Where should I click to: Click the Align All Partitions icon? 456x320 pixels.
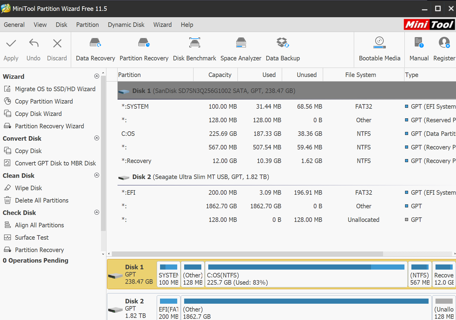click(x=7, y=225)
